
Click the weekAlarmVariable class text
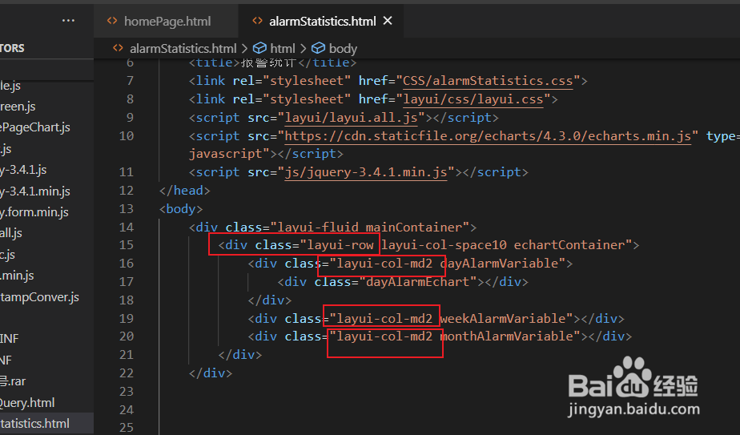503,319
